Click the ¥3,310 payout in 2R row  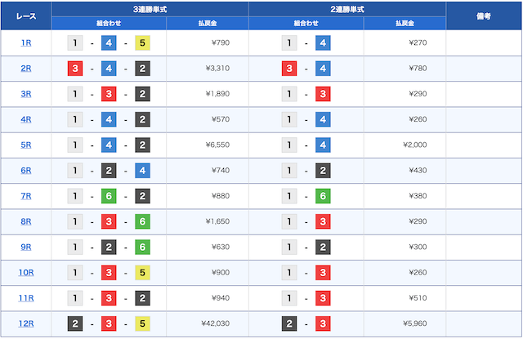click(217, 69)
